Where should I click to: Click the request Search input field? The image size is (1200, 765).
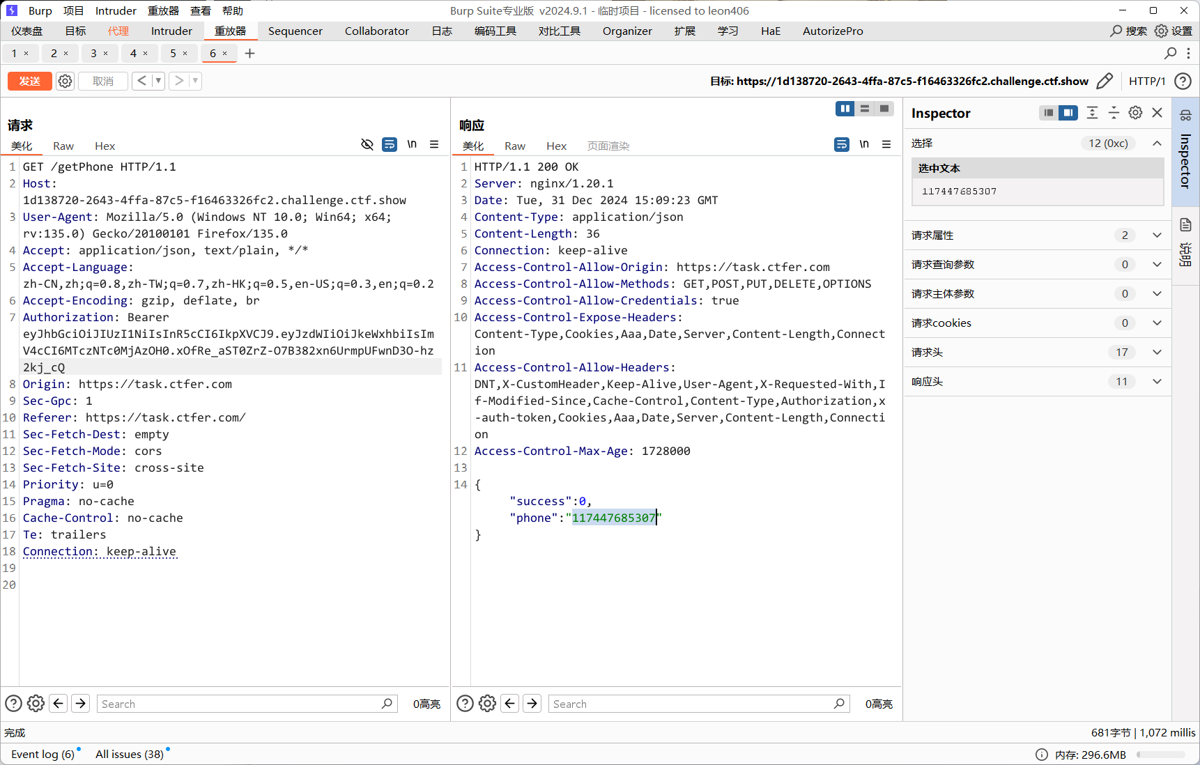[x=240, y=704]
